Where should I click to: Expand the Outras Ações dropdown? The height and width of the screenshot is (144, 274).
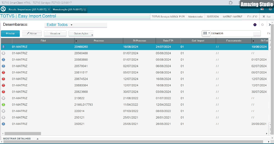point(81,34)
